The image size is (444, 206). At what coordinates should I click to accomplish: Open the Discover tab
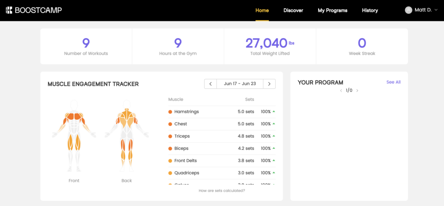tap(293, 10)
